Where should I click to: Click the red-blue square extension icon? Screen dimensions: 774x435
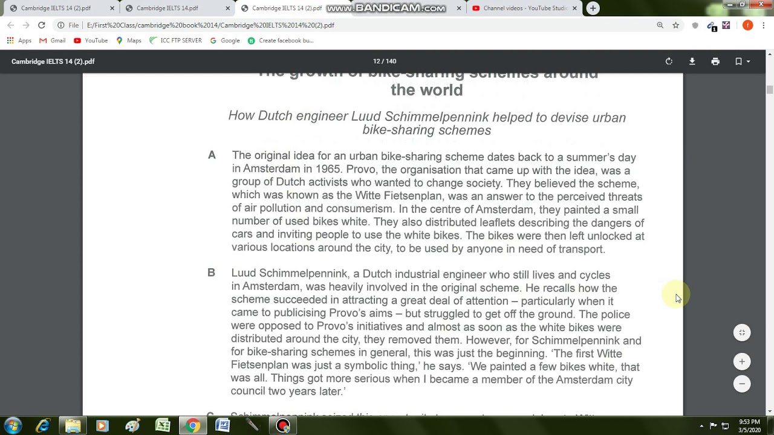(x=726, y=25)
